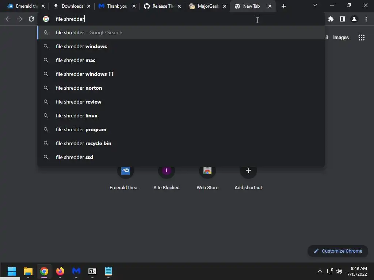
Task: Open a new tab with plus button
Action: pyautogui.click(x=283, y=6)
